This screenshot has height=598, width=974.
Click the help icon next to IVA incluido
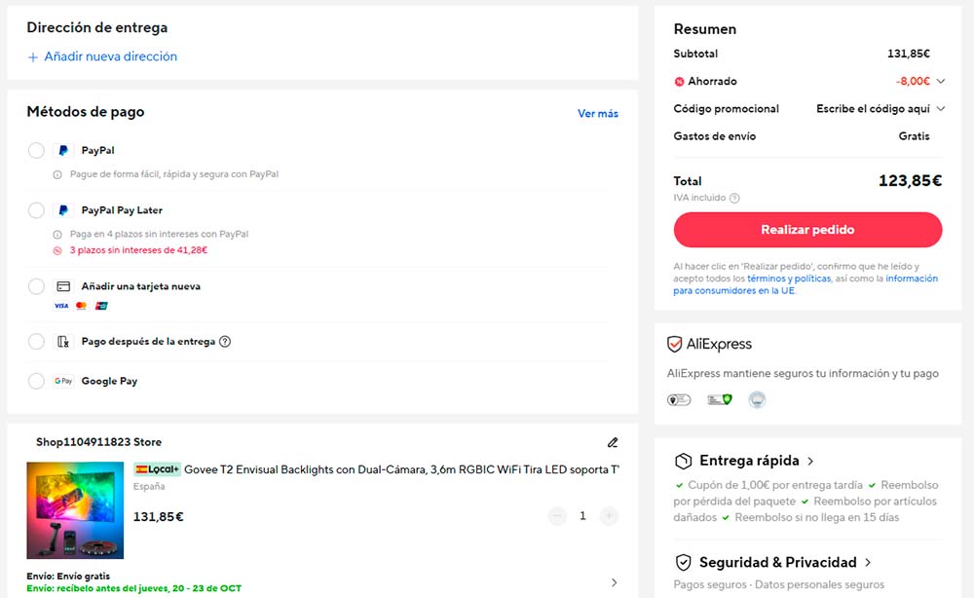click(734, 198)
